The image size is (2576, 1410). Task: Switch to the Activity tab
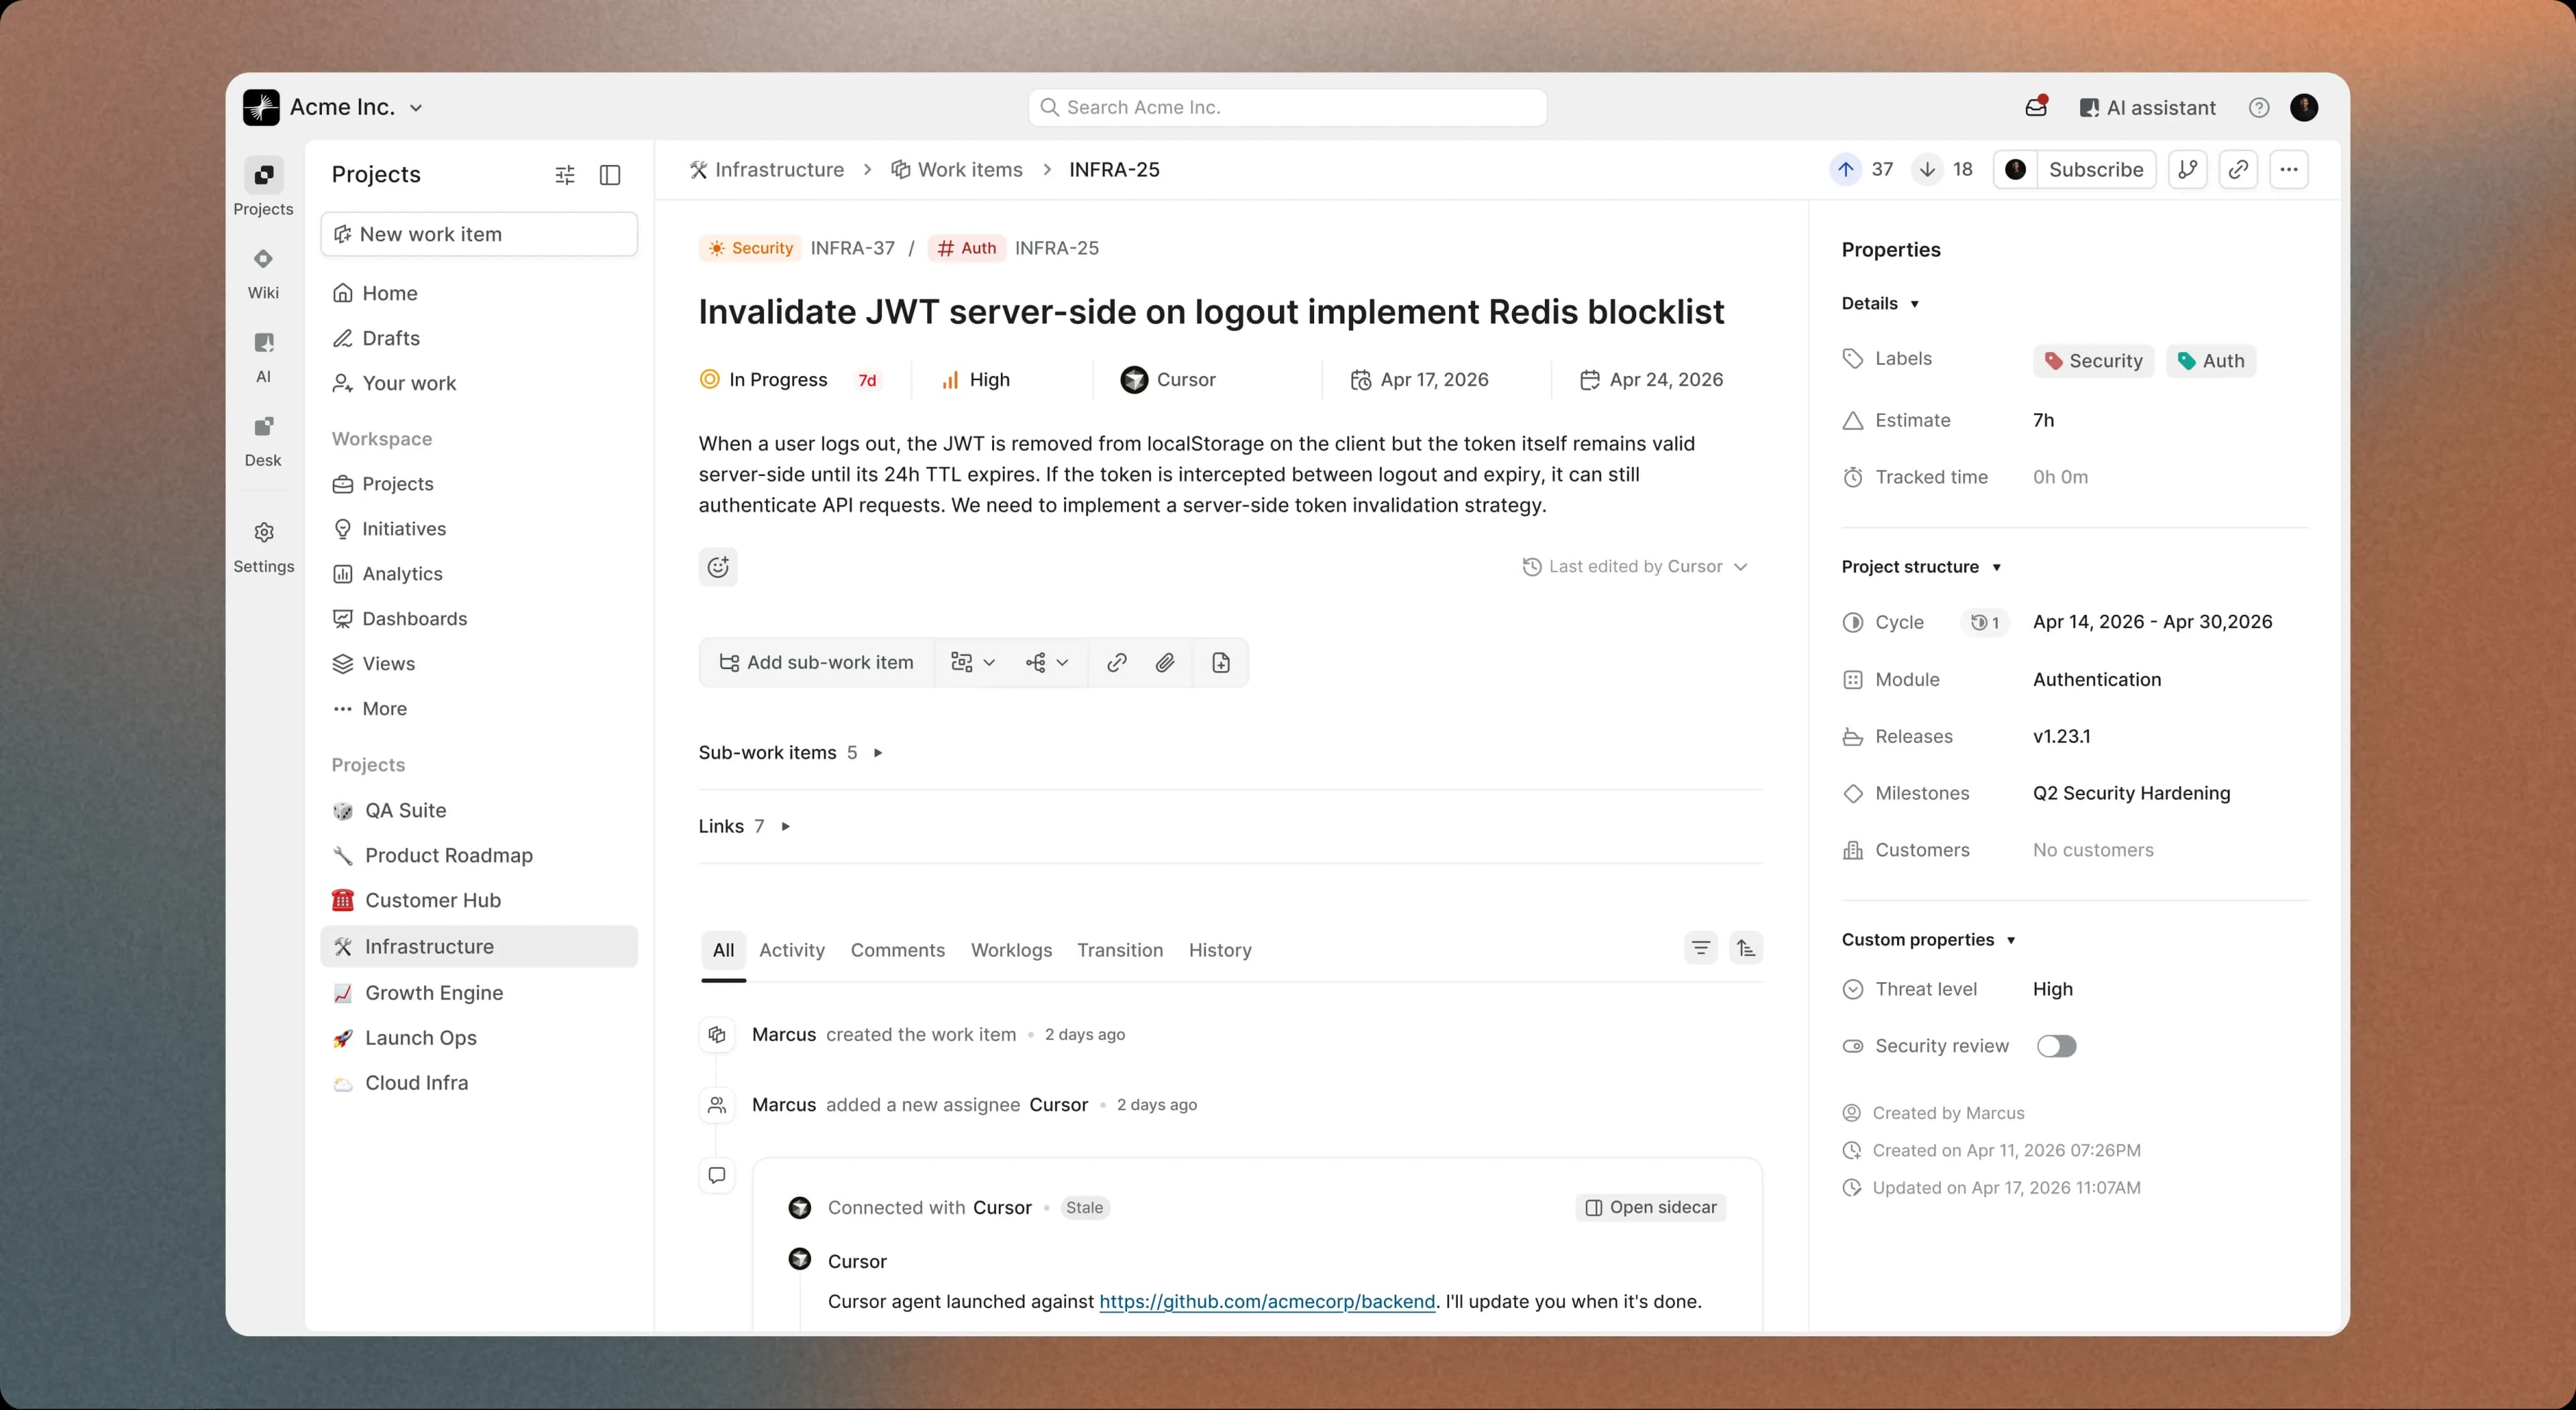click(792, 950)
